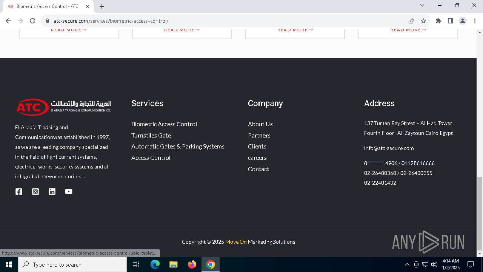
Task: Open Chrome three-dot menu
Action: pos(475,21)
